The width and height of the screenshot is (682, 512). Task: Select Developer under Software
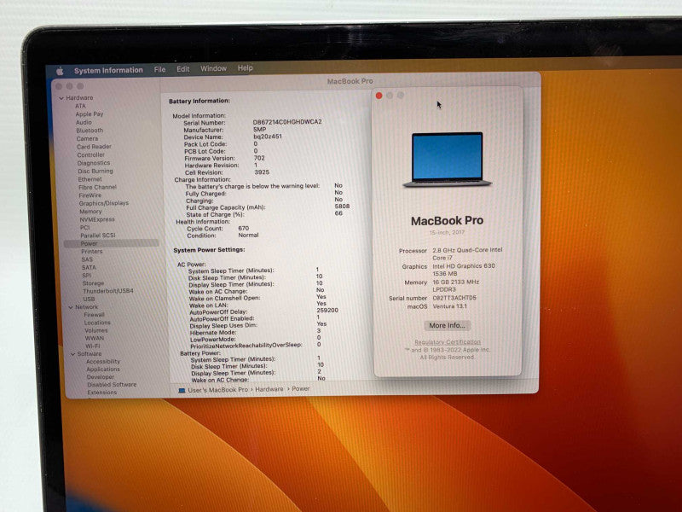coord(101,377)
